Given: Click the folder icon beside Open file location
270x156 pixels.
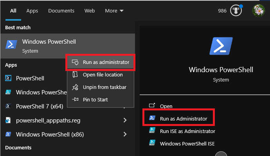Looking at the screenshot, I should [x=75, y=74].
